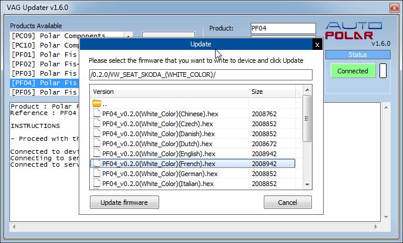Screen dimensions: 403x243
Task: Select highlighted [PF04] Polar Fis product
Action: tap(45, 83)
